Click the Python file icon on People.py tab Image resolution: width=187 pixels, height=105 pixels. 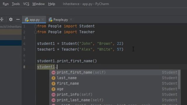tap(51, 20)
